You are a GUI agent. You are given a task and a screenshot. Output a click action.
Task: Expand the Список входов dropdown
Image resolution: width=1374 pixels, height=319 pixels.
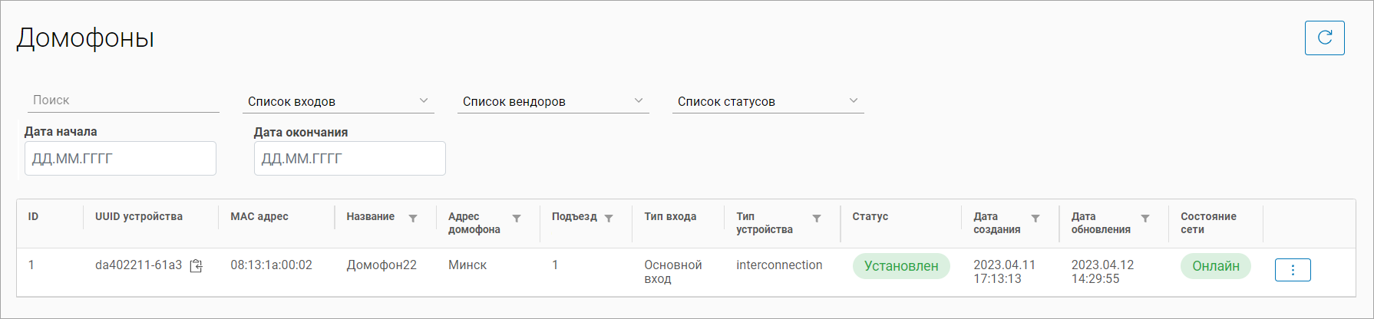tap(338, 101)
